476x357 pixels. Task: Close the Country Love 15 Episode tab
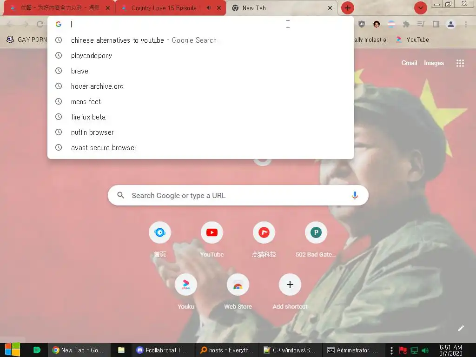coord(219,8)
